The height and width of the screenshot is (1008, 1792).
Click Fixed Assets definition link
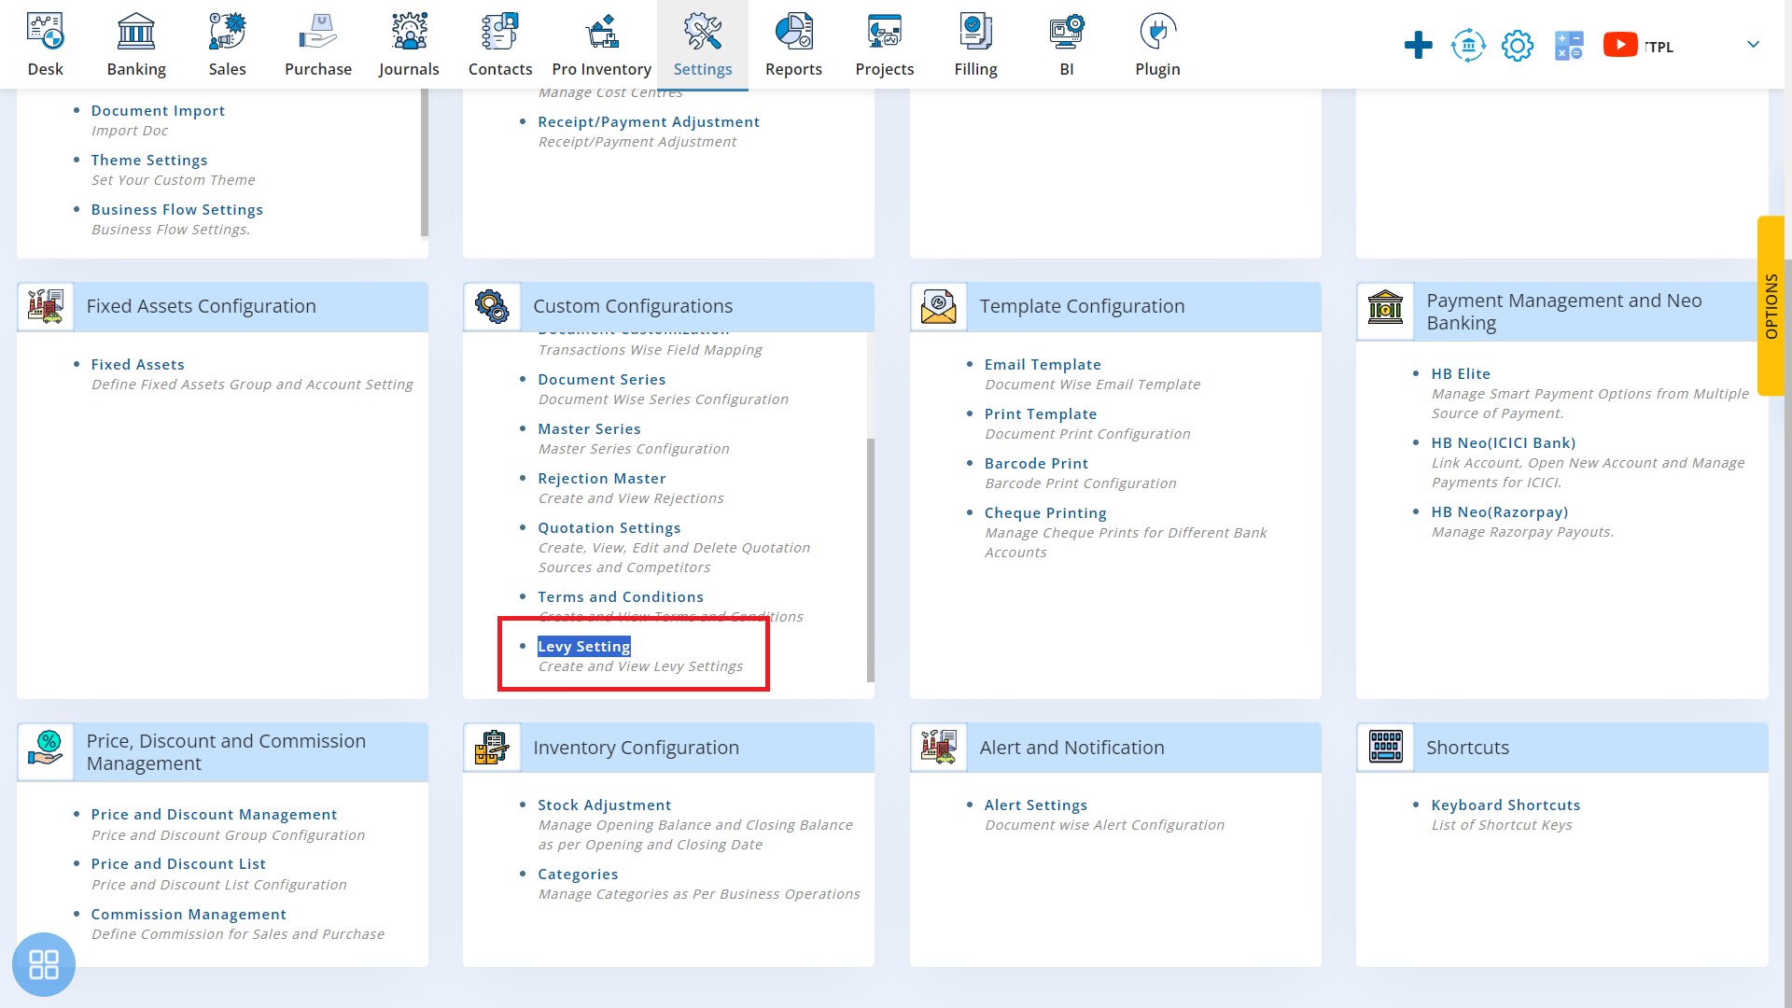(x=138, y=363)
